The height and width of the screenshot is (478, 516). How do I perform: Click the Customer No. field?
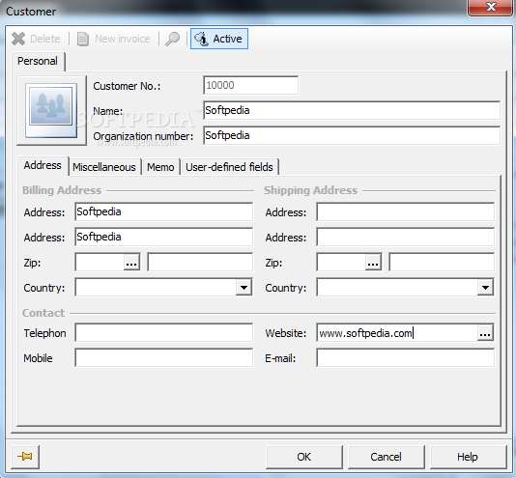point(251,85)
